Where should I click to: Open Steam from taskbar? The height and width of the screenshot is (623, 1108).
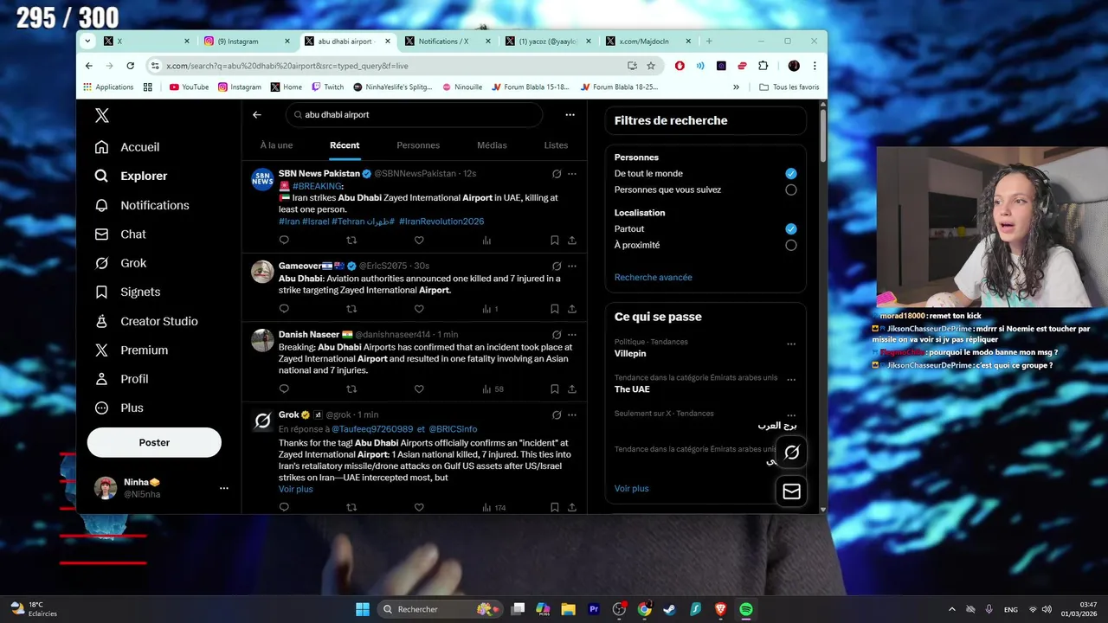(669, 609)
